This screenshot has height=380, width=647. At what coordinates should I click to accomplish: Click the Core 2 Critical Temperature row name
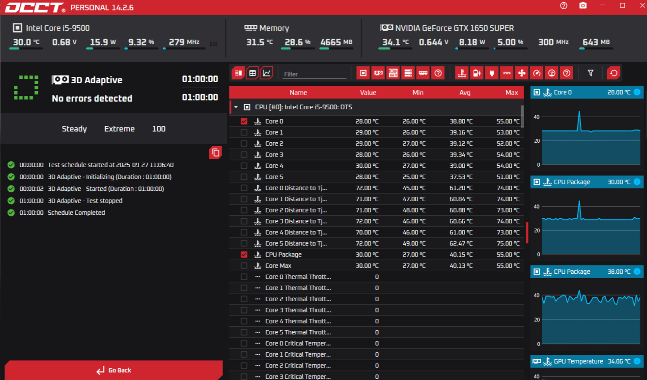tap(298, 366)
